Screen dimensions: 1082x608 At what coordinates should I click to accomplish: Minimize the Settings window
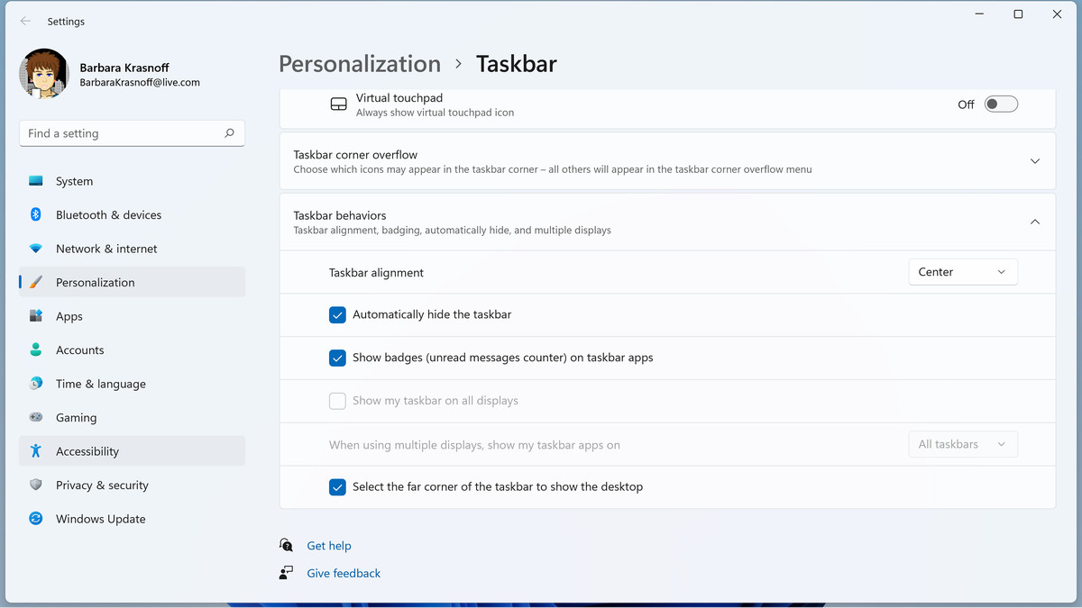(979, 14)
